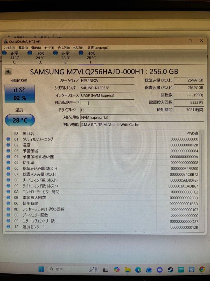This screenshot has width=210, height=281.
Task: Click the 8333 回 power on count value
Action: pos(189,102)
